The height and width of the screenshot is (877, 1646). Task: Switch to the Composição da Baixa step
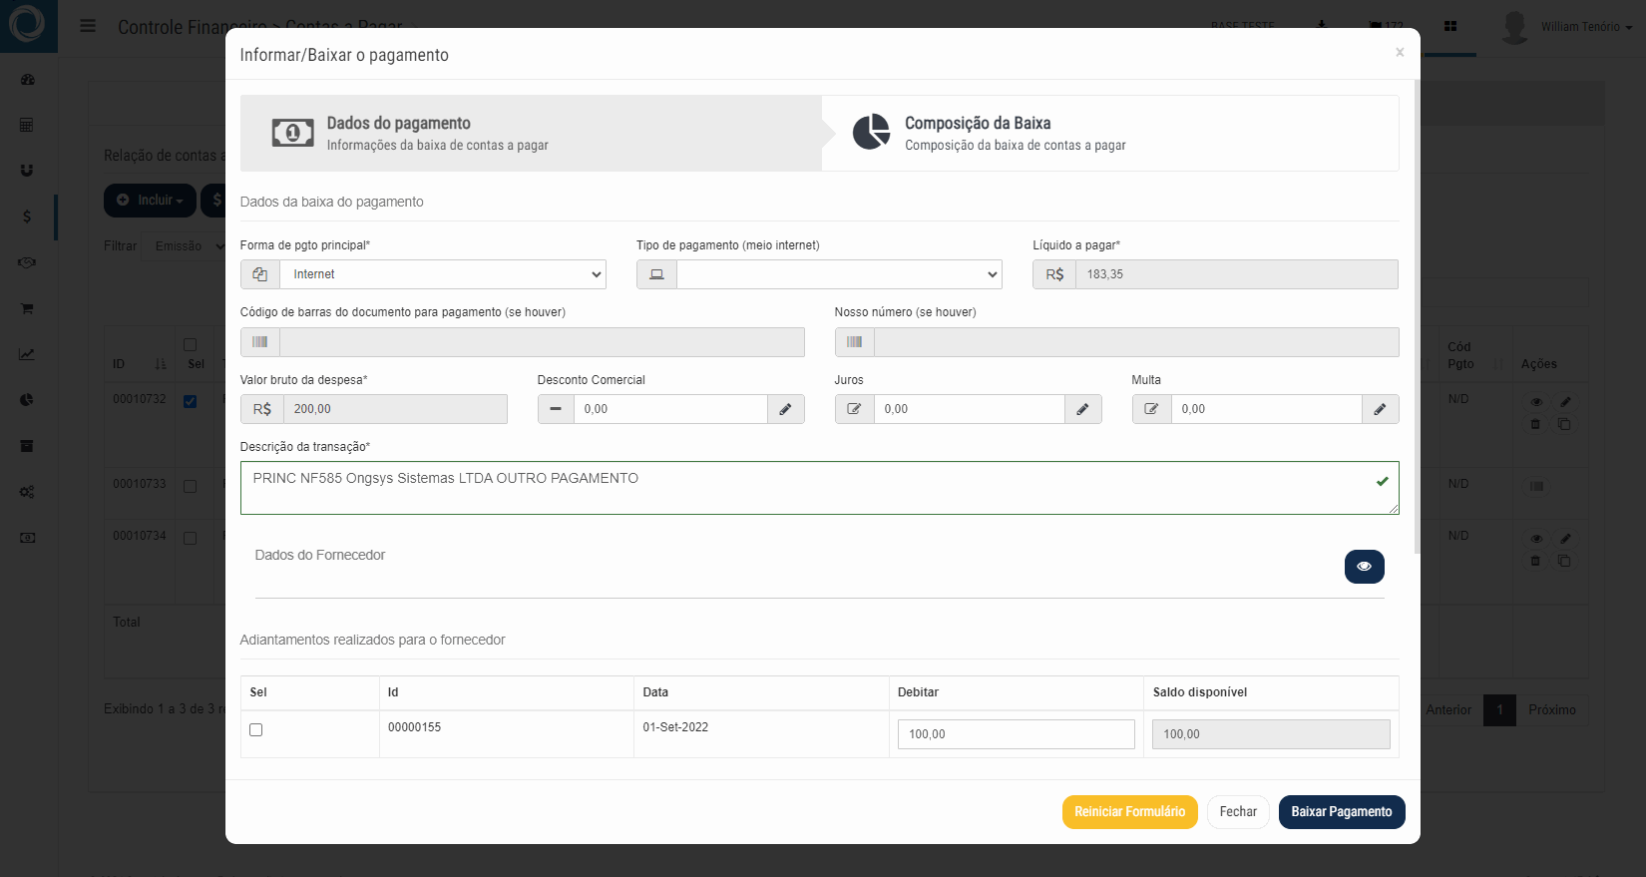(x=1109, y=133)
